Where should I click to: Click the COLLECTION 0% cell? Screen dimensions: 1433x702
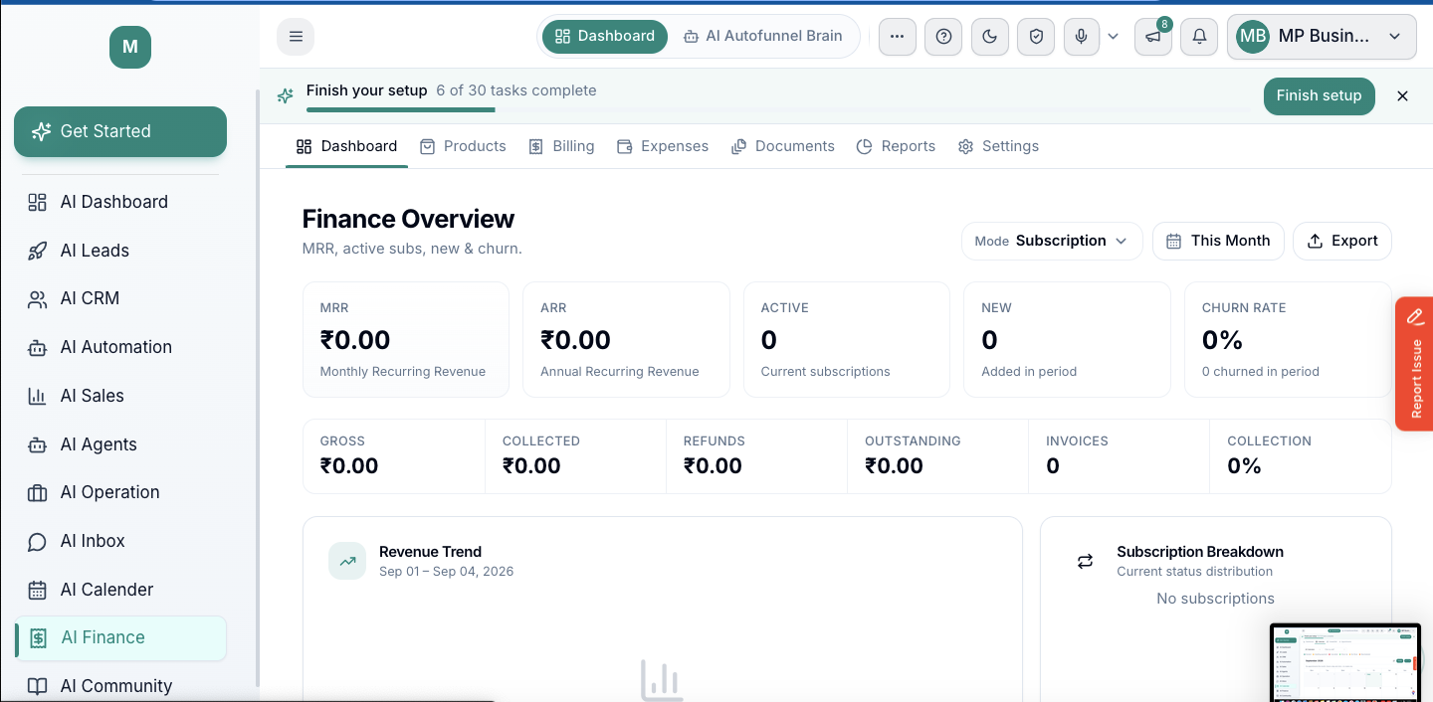[1301, 456]
